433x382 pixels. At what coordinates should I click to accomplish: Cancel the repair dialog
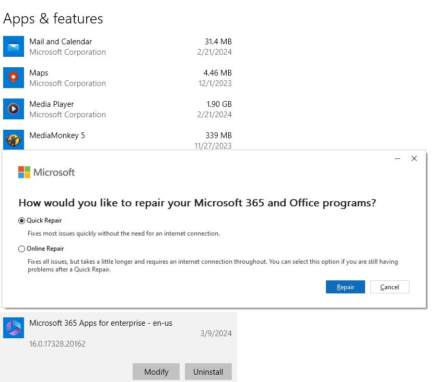click(390, 287)
